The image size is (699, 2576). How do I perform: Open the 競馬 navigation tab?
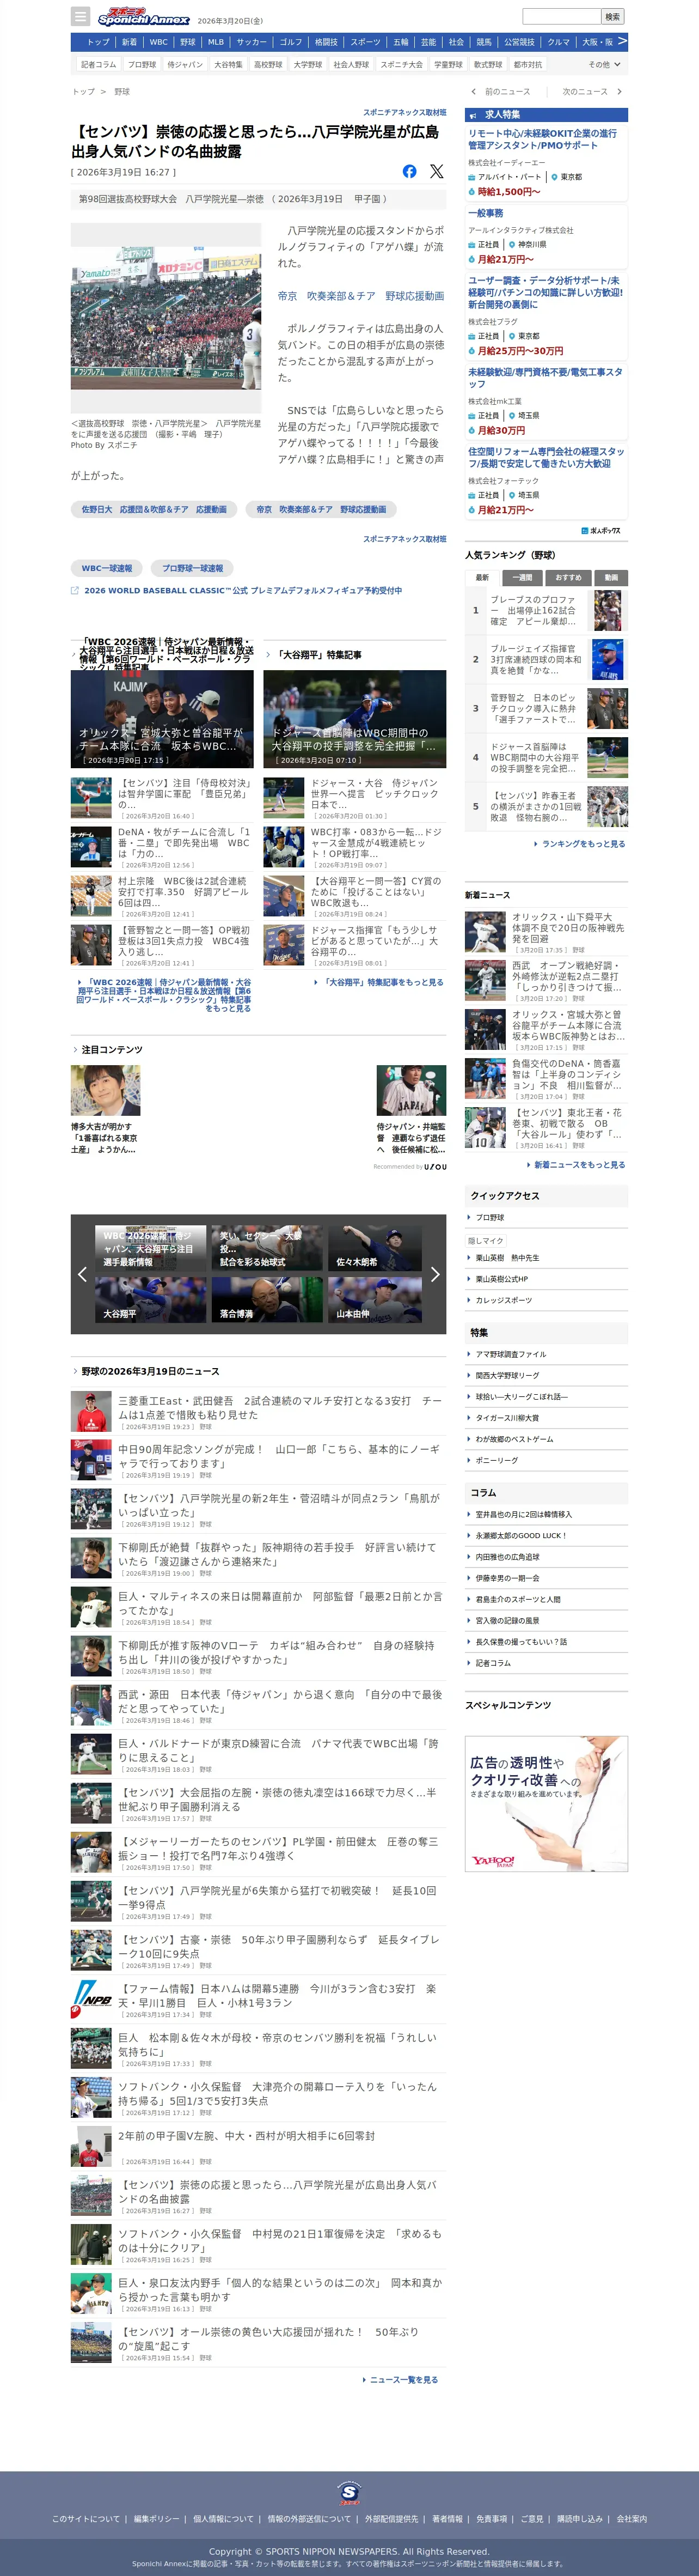coord(483,42)
